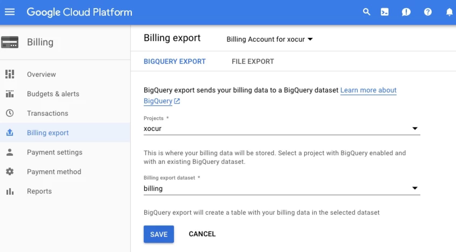Follow the Learn more about BigQuery link
This screenshot has width=456, height=252.
pos(368,90)
